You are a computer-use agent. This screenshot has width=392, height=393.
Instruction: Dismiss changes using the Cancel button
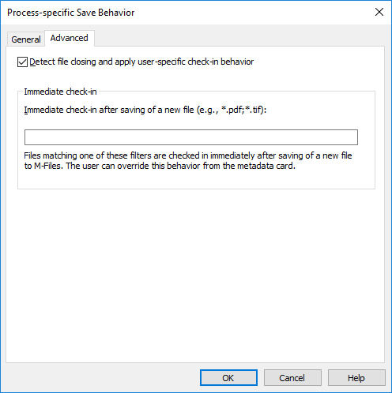point(292,378)
